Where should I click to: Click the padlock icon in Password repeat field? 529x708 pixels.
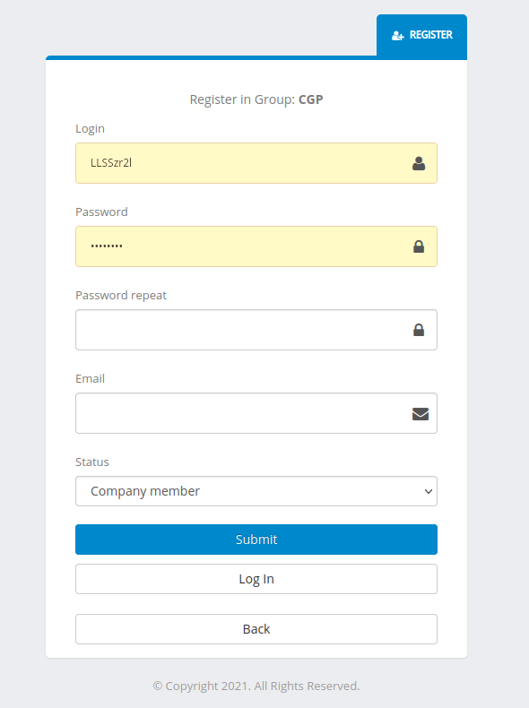tap(419, 330)
